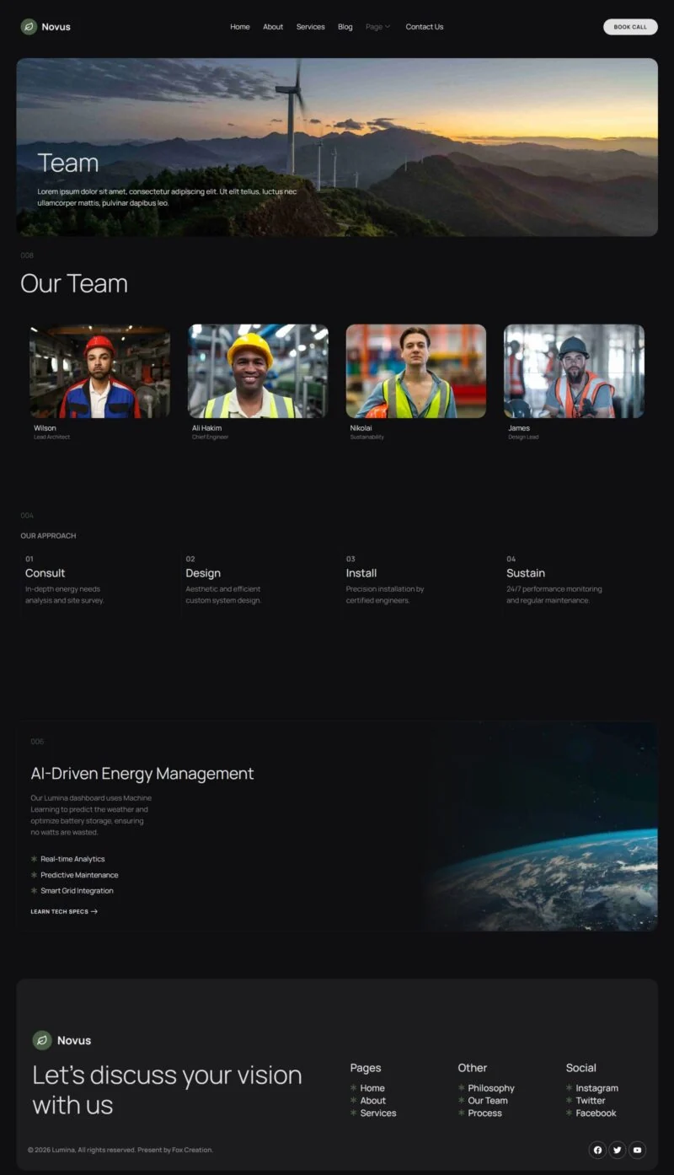
Task: Open James's team photo
Action: coord(575,371)
